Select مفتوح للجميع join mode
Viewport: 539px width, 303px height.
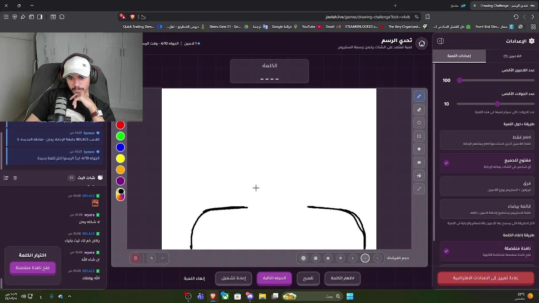(487, 163)
